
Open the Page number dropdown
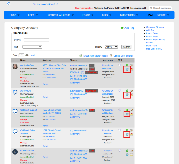tap(21, 55)
